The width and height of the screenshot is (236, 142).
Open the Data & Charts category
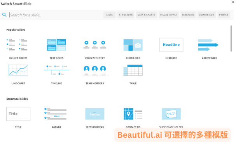click(x=146, y=15)
